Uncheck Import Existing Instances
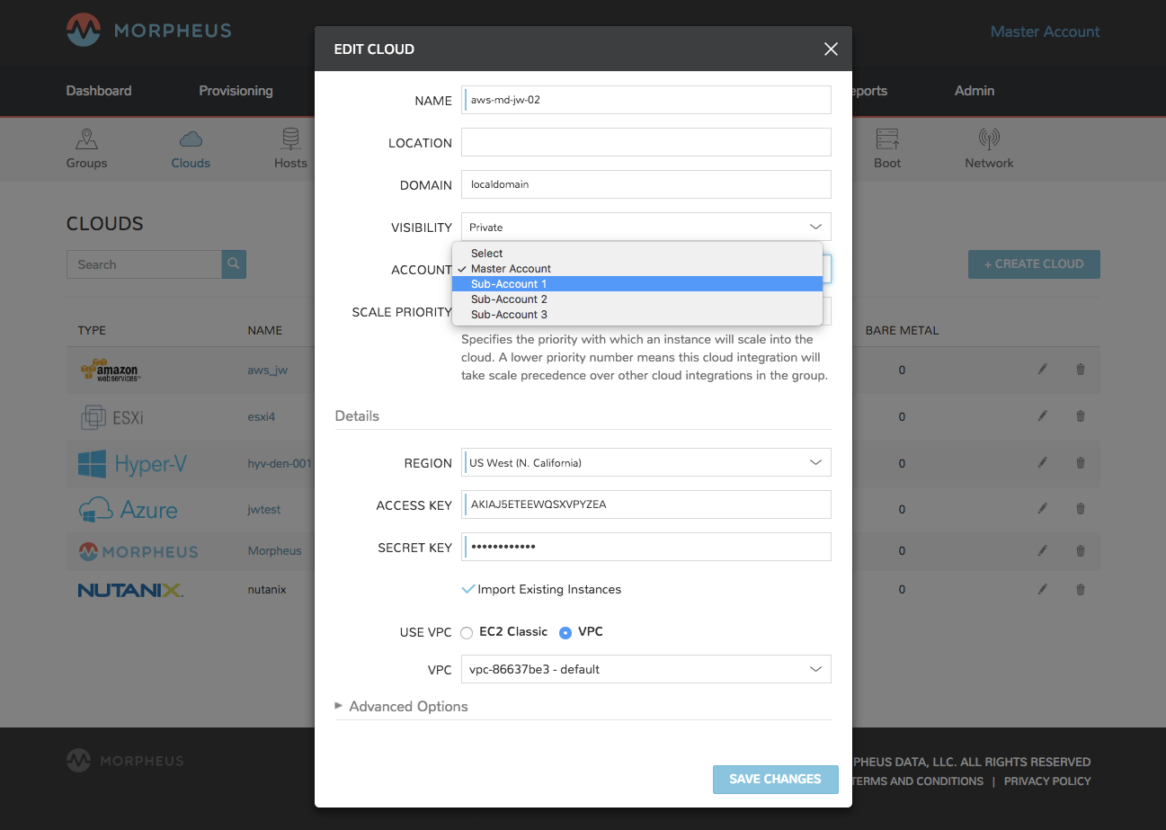Image resolution: width=1166 pixels, height=830 pixels. click(468, 589)
